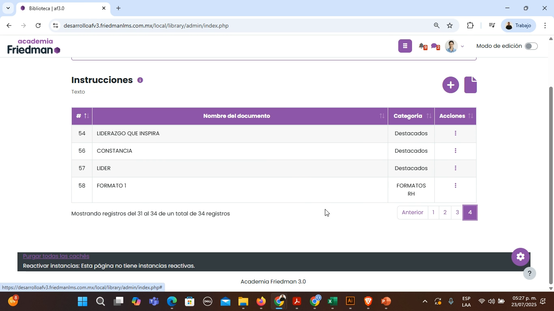Click the Academia Friedman logo
This screenshot has height=311, width=554.
[x=34, y=46]
